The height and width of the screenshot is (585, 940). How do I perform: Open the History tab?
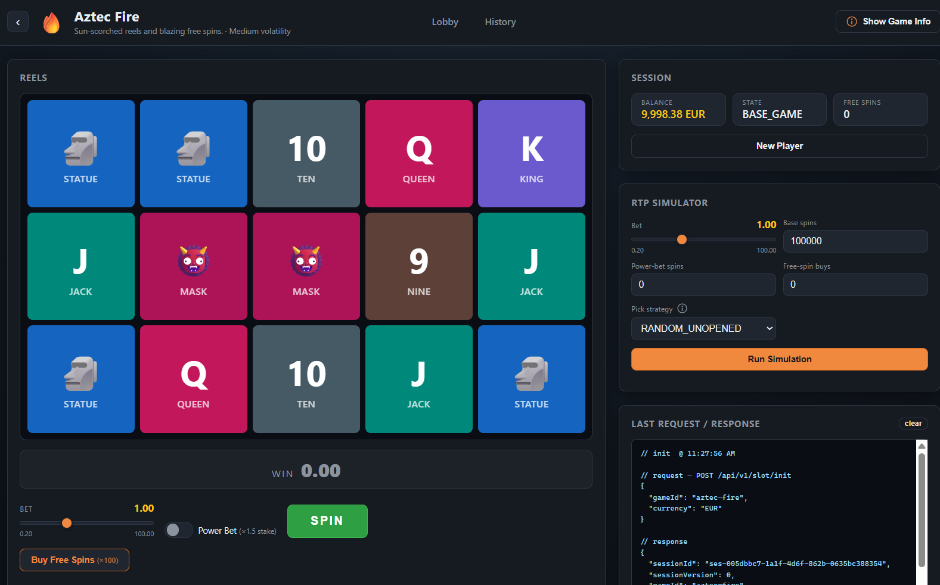tap(500, 22)
